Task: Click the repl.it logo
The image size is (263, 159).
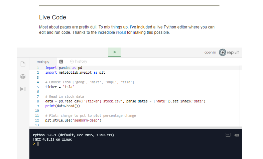Action: tap(229, 53)
